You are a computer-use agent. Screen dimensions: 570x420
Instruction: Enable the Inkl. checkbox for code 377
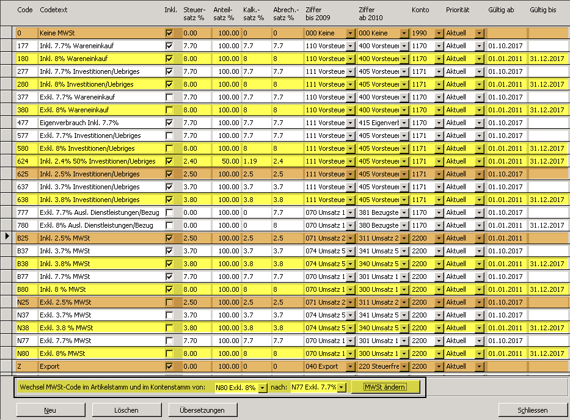coord(169,97)
